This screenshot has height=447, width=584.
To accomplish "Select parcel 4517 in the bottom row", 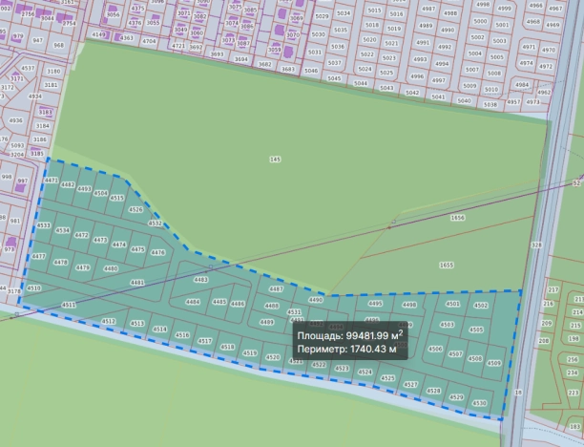I will (x=204, y=340).
